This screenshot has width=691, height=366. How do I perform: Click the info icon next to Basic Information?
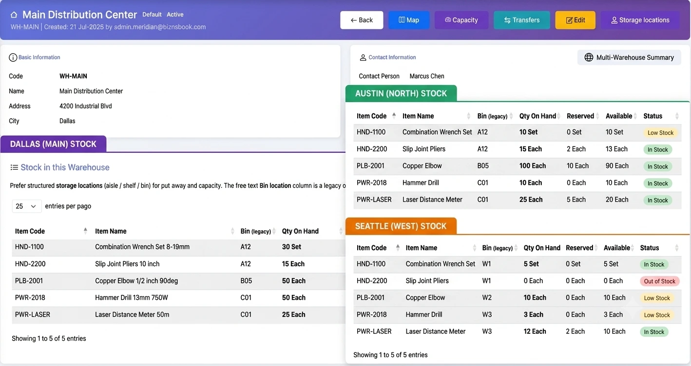tap(13, 57)
